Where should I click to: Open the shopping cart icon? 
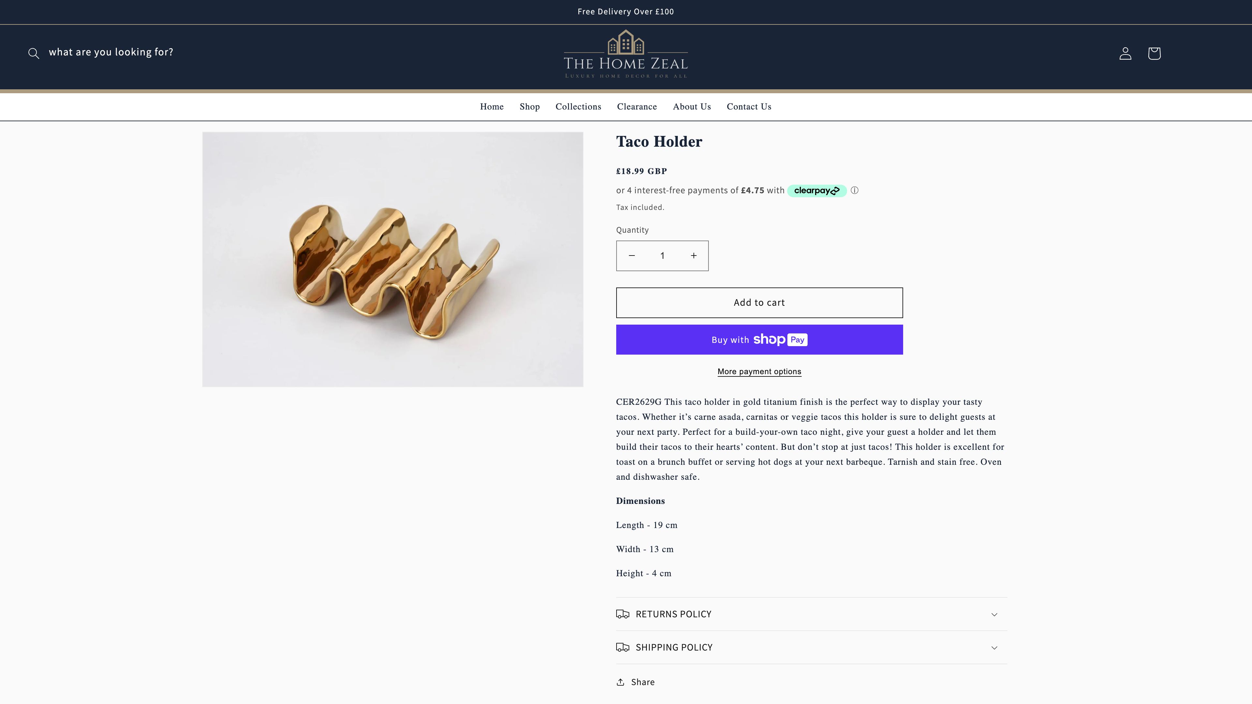1154,53
